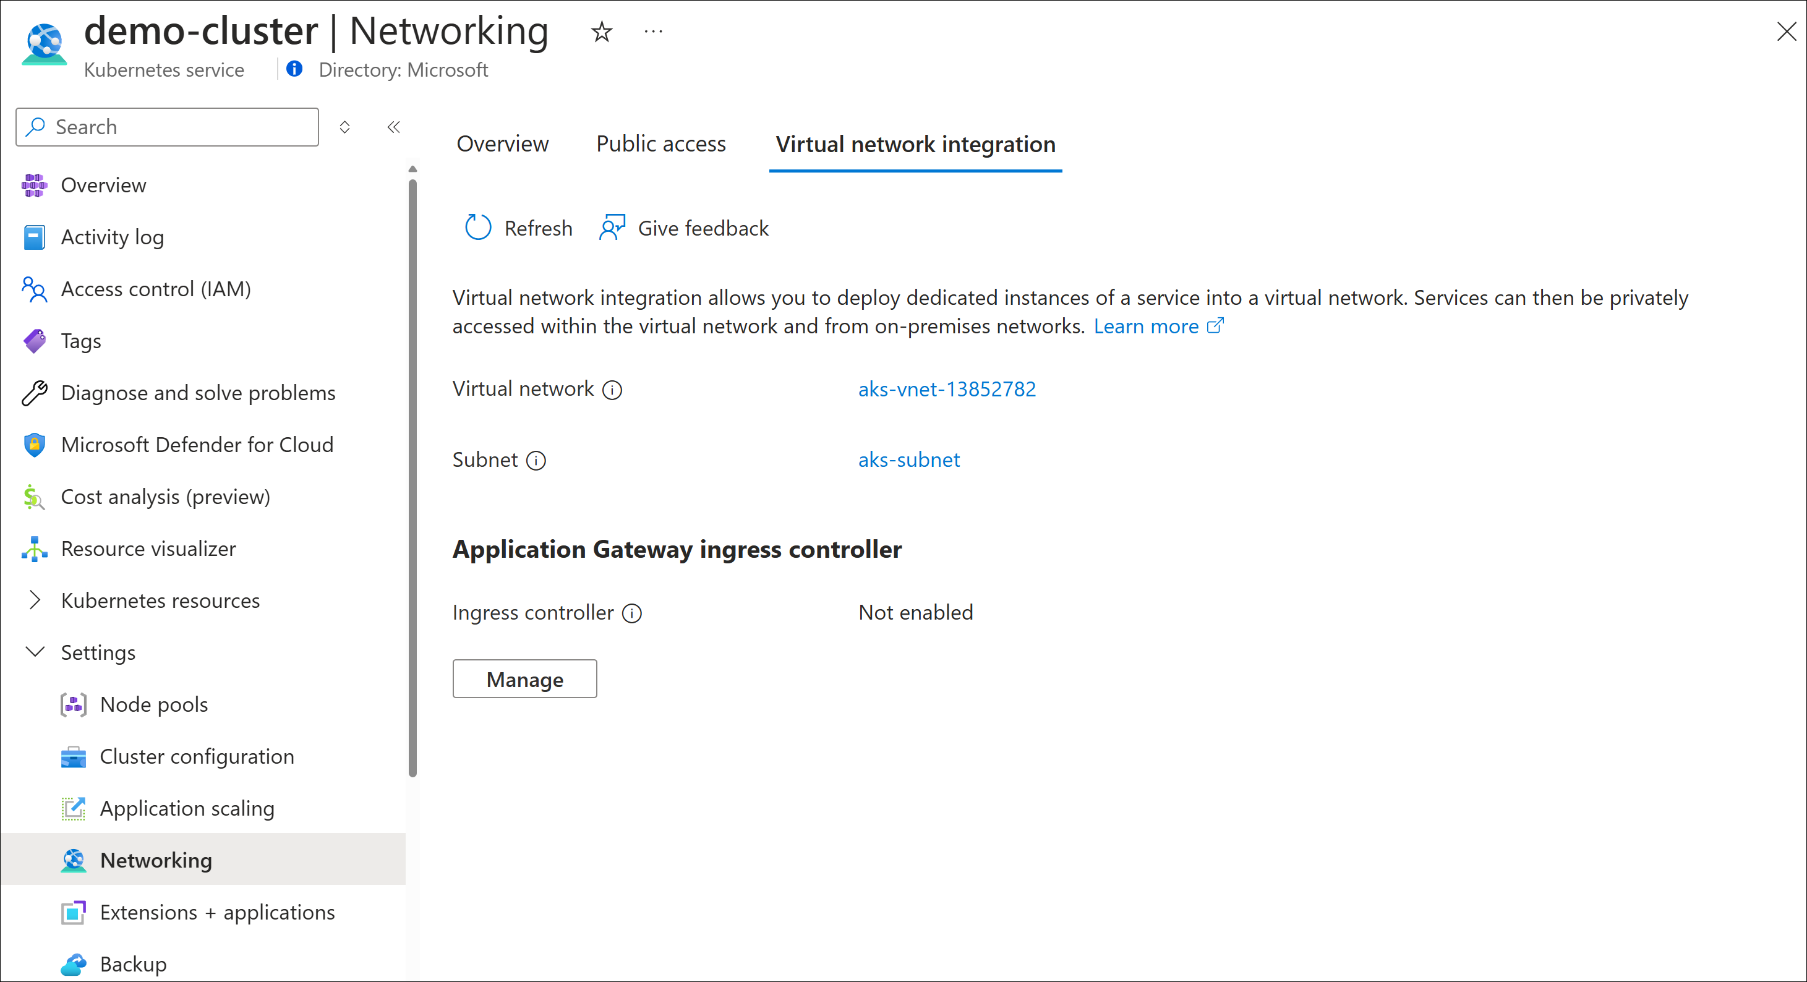
Task: Click the Give feedback button
Action: (x=684, y=229)
